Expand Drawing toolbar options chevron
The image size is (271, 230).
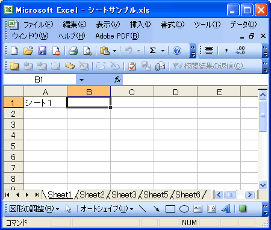click(265, 209)
